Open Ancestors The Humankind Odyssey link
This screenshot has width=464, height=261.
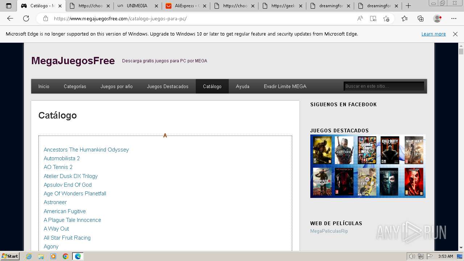tap(86, 150)
